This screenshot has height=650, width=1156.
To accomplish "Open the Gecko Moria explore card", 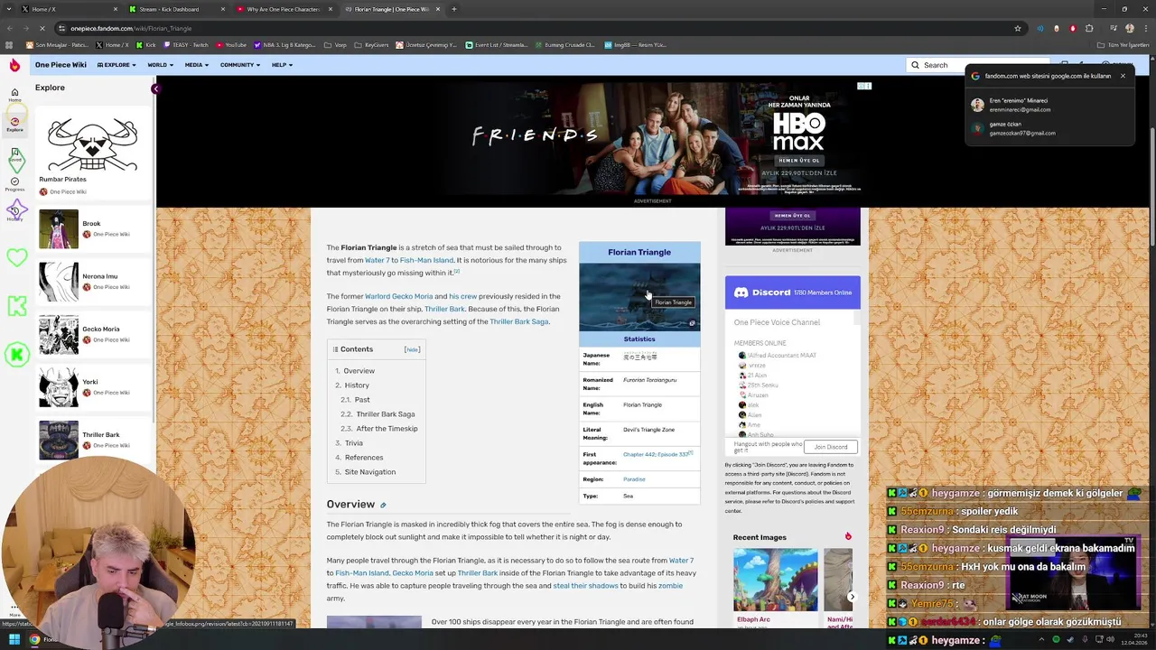I will pos(93,335).
